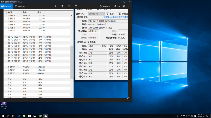Click the 0.9484 core voltage value
The width and height of the screenshot is (211, 118).
click(x=94, y=31)
